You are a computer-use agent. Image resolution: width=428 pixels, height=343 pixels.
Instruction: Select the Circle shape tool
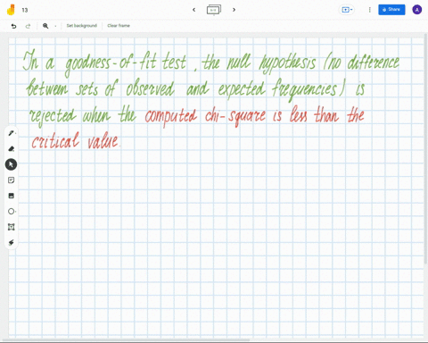coord(11,212)
